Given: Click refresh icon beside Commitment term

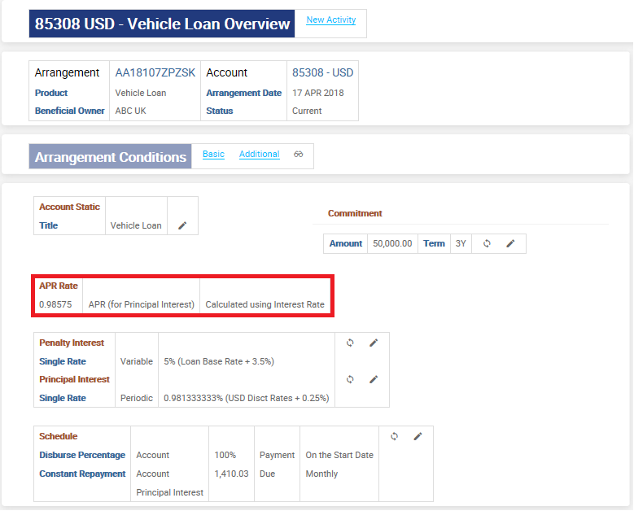Looking at the screenshot, I should [487, 243].
